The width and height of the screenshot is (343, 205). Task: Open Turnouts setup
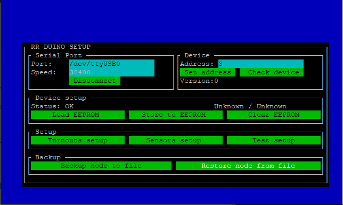(x=78, y=140)
